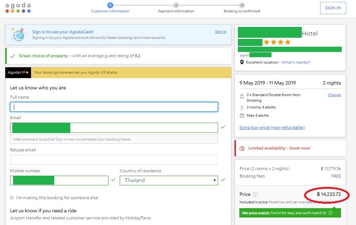Click the AgodaVIP badge
Image resolution: width=356 pixels, height=225 pixels.
18,73
